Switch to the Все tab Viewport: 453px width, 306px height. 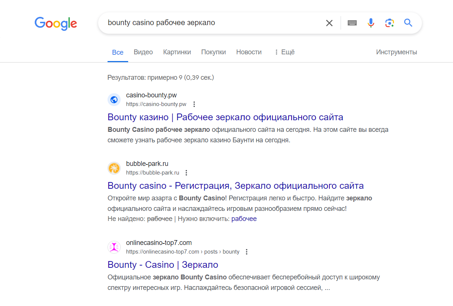(x=118, y=52)
